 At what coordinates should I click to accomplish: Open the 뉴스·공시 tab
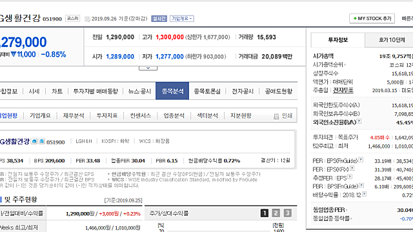pyautogui.click(x=139, y=92)
